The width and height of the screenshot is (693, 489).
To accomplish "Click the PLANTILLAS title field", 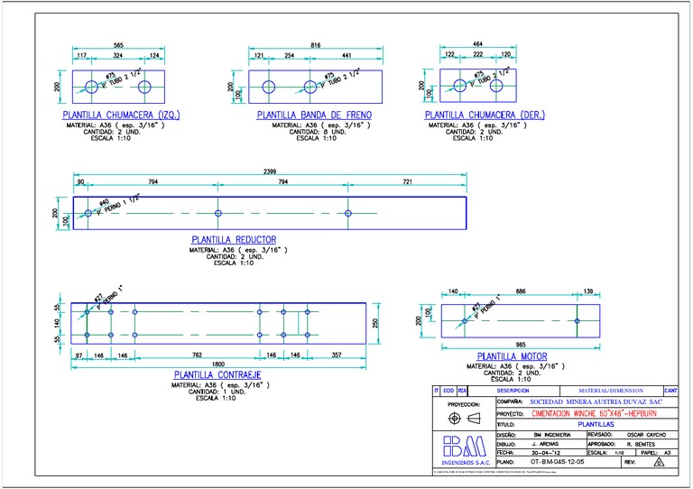I will pyautogui.click(x=596, y=425).
